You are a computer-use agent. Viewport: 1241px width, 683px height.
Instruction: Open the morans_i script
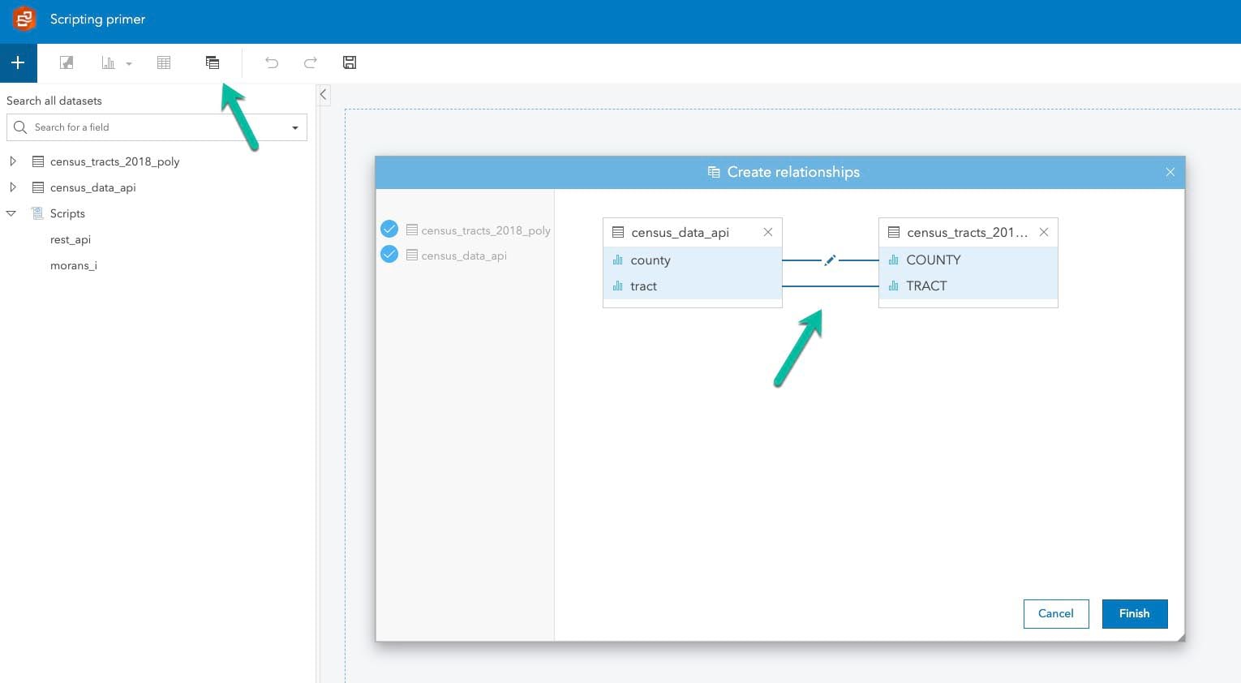[74, 265]
